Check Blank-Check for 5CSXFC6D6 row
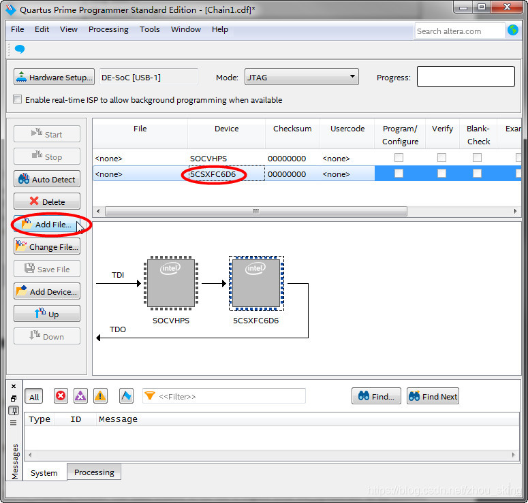This screenshot has height=503, width=528. coord(477,174)
